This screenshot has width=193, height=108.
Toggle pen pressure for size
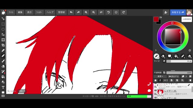(164, 61)
